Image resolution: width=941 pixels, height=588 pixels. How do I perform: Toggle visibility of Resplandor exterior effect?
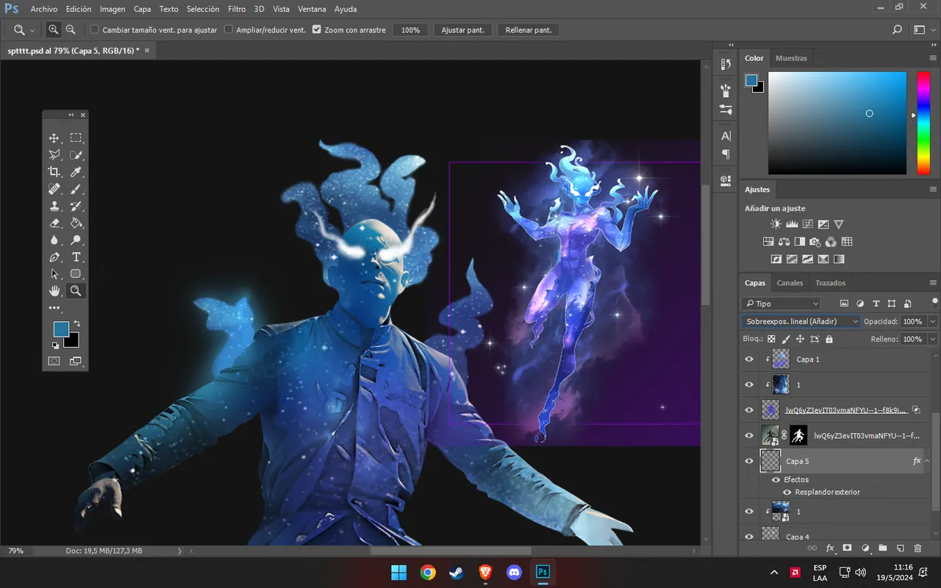[x=787, y=492]
